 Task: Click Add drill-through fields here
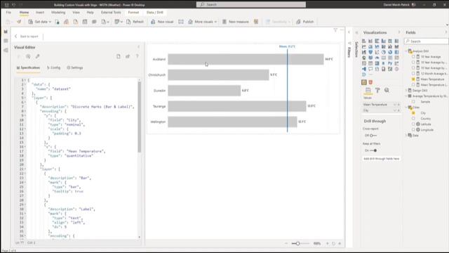point(381,159)
